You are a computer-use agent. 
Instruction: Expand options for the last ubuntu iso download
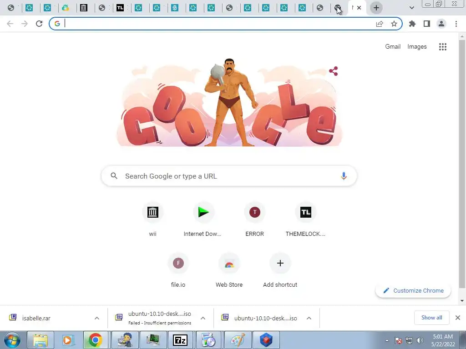(x=309, y=318)
